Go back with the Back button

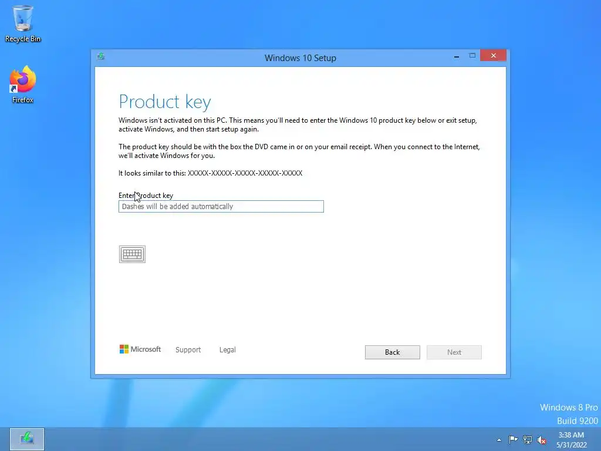[392, 352]
